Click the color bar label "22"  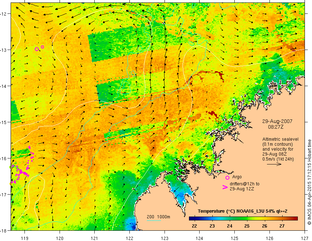194,226
